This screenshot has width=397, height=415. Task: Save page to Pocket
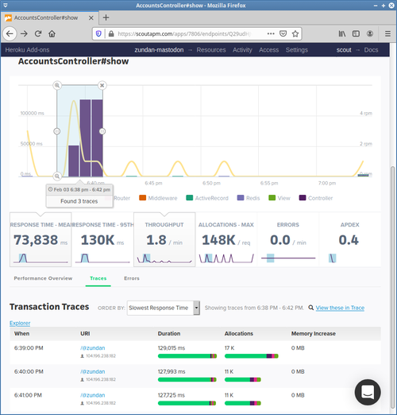283,33
